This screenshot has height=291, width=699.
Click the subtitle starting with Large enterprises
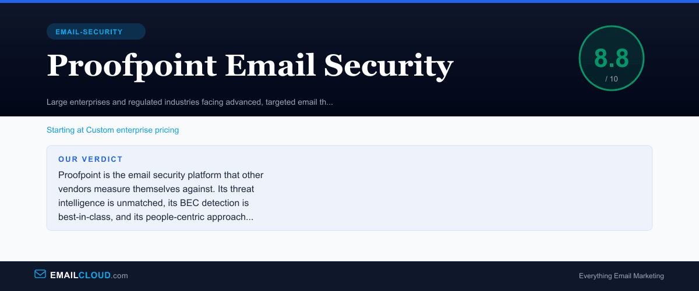coord(189,102)
